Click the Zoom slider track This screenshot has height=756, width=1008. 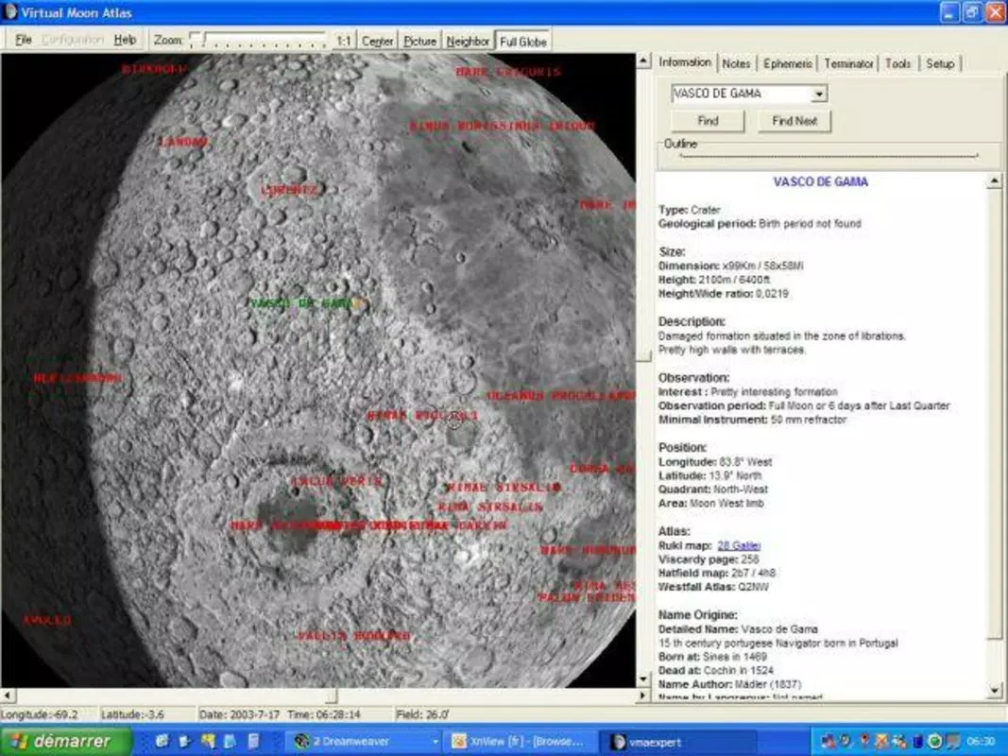[x=259, y=40]
